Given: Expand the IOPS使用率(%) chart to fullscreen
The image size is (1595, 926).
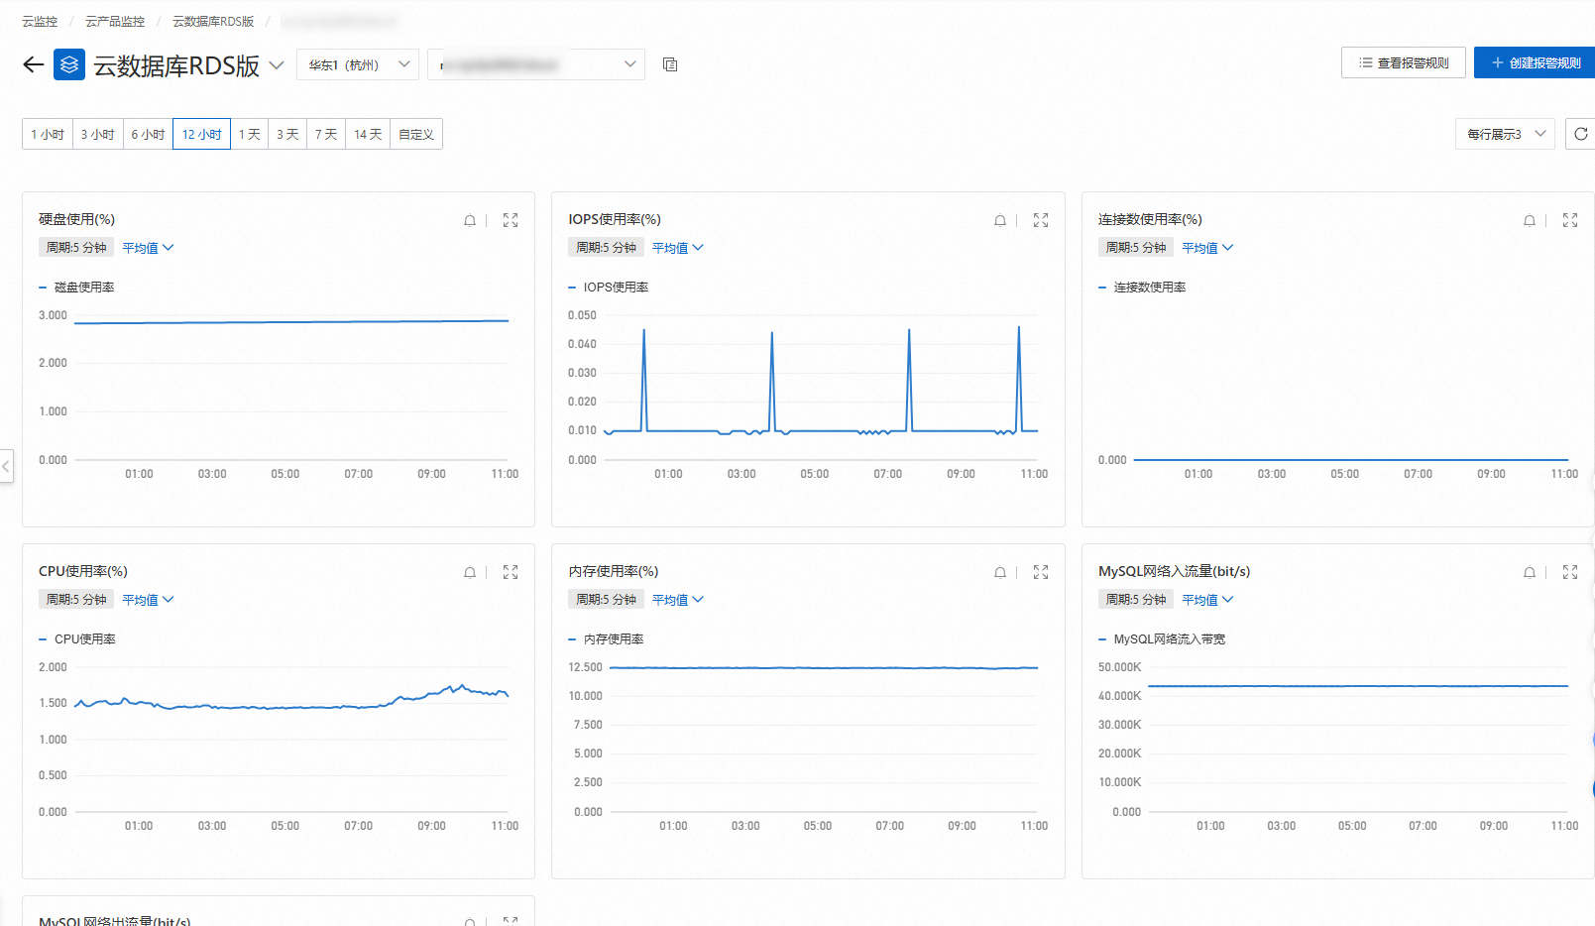Looking at the screenshot, I should click(x=1041, y=220).
